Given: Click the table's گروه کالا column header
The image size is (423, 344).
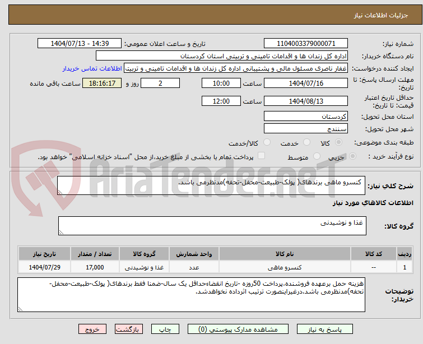Looking at the screenshot, I should point(144,254).
